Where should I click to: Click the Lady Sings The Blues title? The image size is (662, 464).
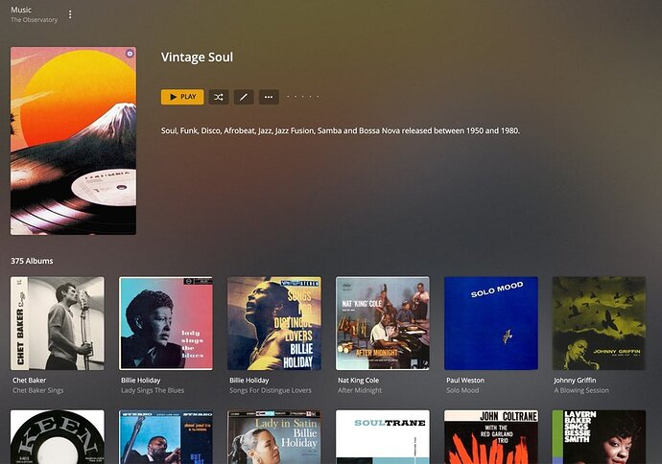153,390
